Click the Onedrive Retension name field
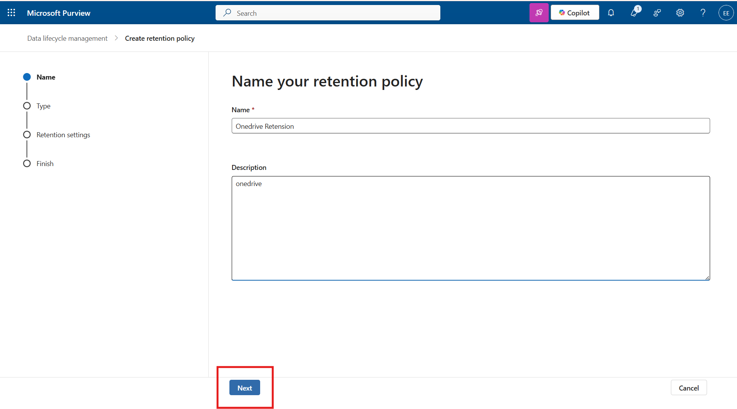Viewport: 737px width, 409px height. pos(470,126)
